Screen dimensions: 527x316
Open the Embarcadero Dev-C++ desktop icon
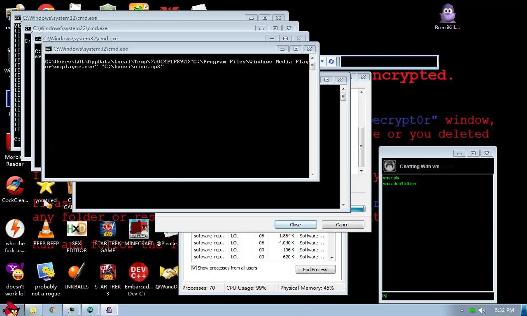pos(139,279)
